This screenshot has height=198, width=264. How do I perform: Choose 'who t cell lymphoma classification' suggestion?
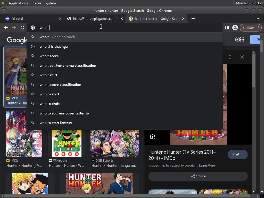[x=125, y=65]
